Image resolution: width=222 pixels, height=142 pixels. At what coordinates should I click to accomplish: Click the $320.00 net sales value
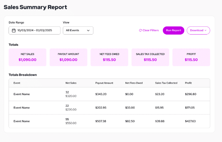click(x=71, y=96)
